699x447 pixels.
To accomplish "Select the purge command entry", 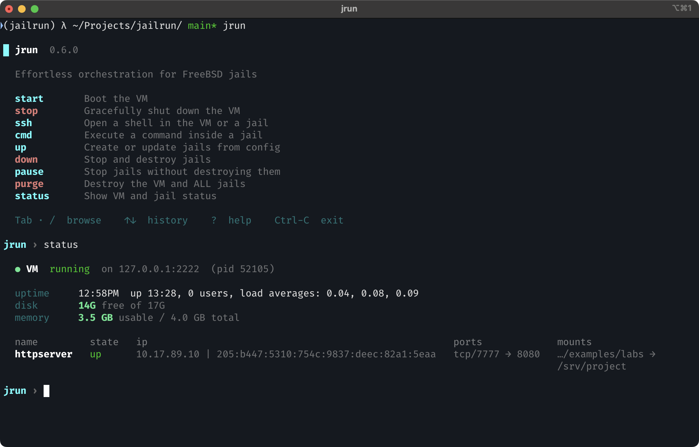I will (29, 184).
